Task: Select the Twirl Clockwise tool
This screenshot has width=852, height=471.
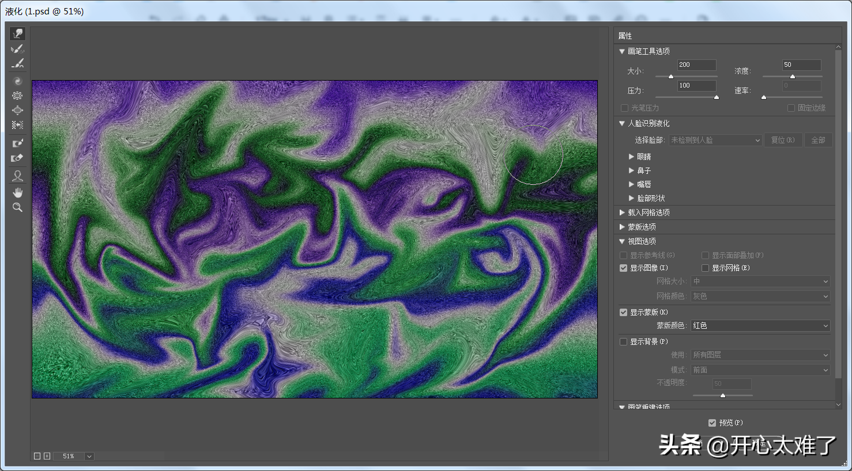Action: (17, 81)
